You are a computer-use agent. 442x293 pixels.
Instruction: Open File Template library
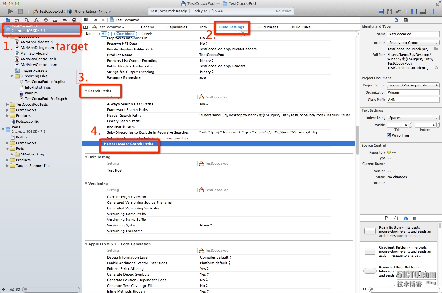coord(387,218)
